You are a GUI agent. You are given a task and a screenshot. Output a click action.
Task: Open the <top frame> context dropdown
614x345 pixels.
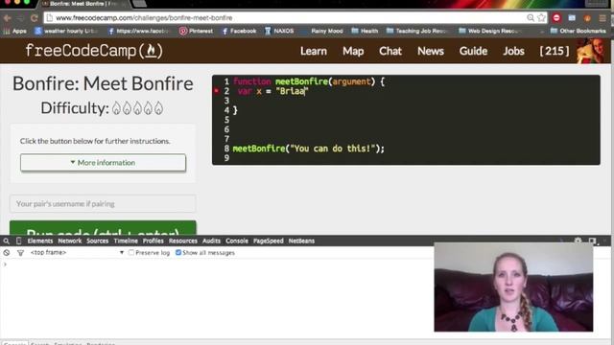[77, 253]
